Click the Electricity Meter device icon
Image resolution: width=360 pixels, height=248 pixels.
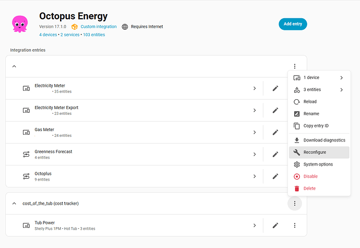tap(26, 88)
